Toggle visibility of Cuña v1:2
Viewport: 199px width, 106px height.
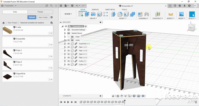point(69,64)
